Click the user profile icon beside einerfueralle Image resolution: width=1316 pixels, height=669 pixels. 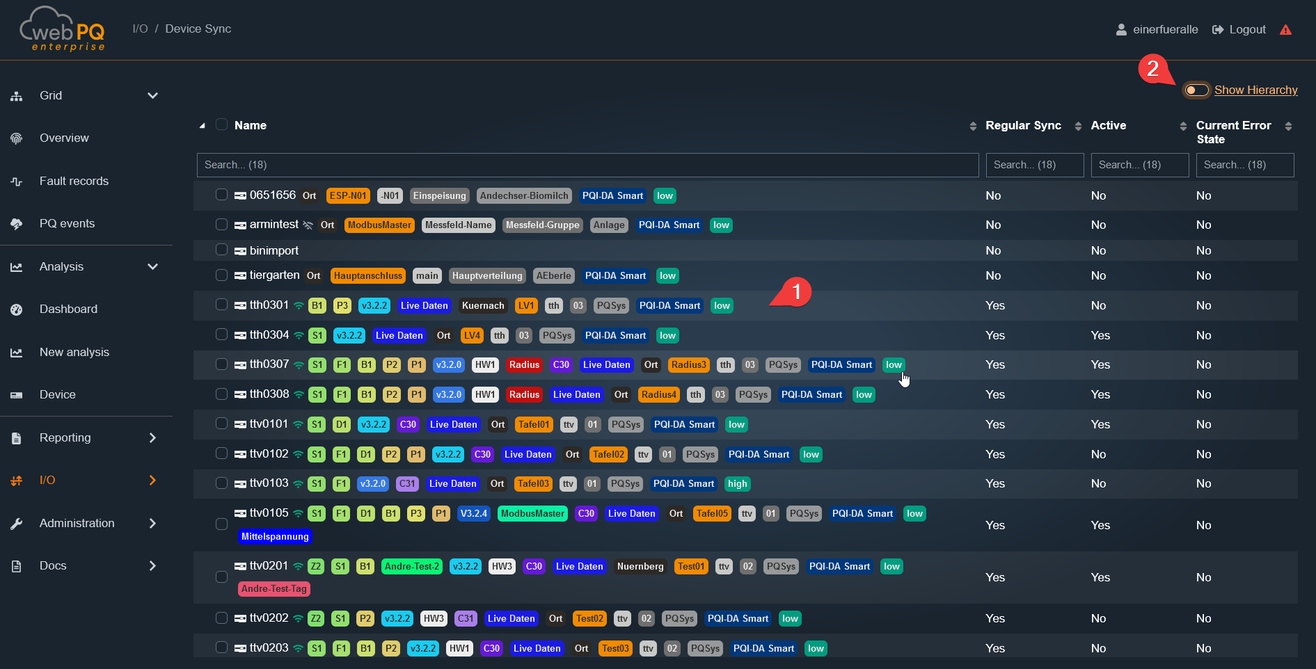[x=1121, y=30]
